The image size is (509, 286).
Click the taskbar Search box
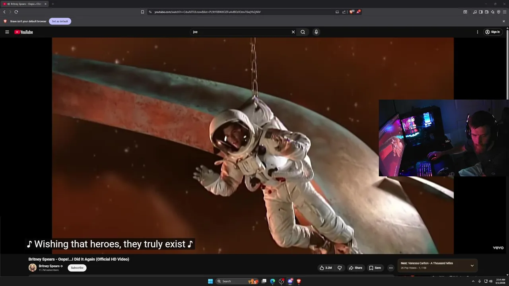coord(238,281)
